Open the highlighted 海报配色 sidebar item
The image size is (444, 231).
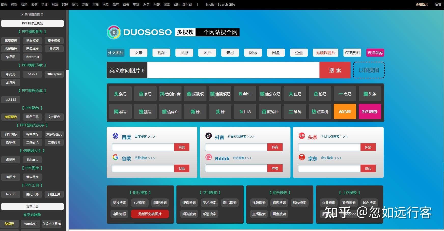pyautogui.click(x=11, y=117)
